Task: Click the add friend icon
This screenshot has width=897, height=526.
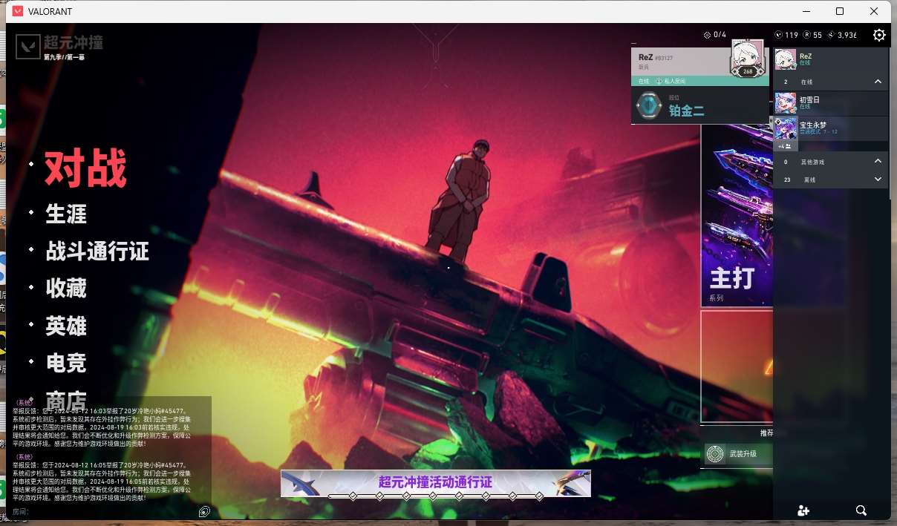Action: 803,510
